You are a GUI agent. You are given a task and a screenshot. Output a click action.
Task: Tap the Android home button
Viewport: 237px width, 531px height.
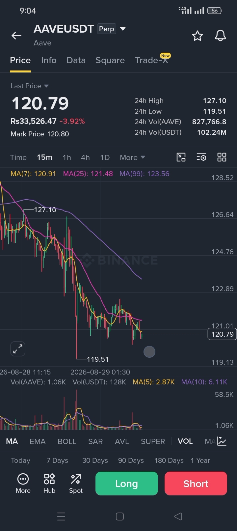tap(120, 516)
